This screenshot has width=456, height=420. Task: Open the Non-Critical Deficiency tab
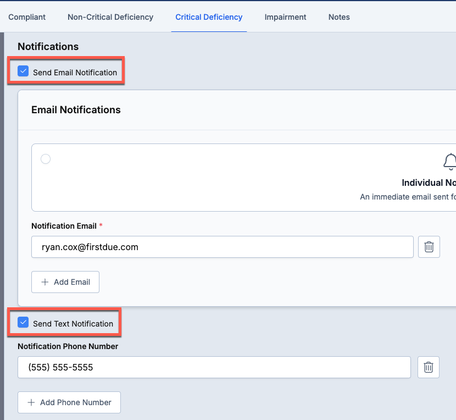(110, 17)
